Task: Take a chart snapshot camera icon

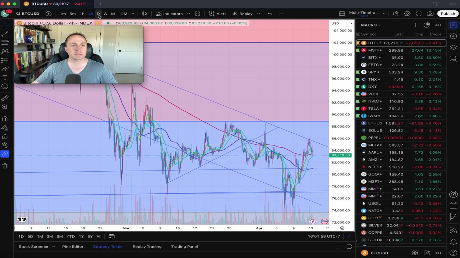Action: click(430, 14)
